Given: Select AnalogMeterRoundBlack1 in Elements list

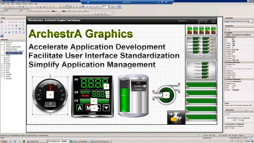Looking at the screenshot, I should coord(14,53).
